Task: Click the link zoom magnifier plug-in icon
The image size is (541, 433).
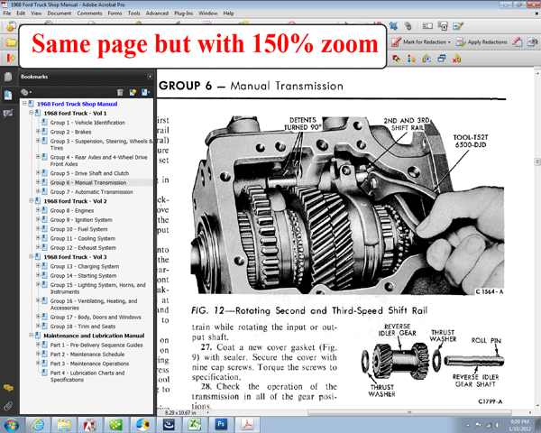Action: click(426, 59)
